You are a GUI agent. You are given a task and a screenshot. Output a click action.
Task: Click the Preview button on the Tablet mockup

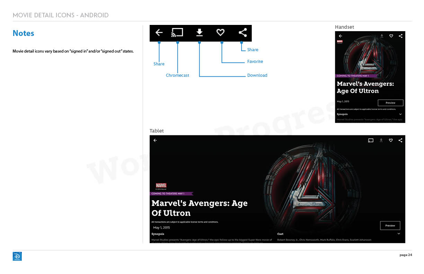[x=390, y=226]
